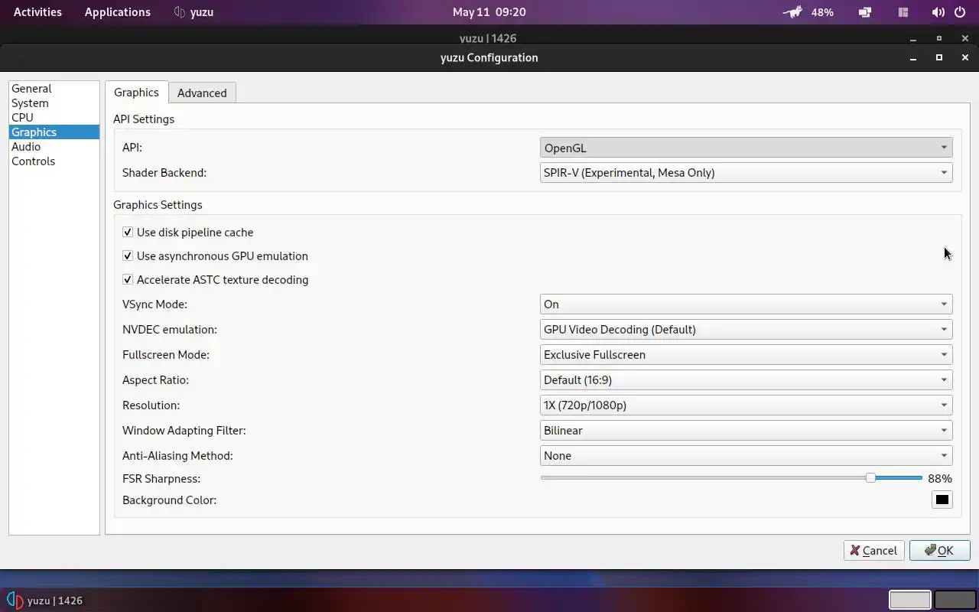This screenshot has height=612, width=979.
Task: Close the yuzu Configuration dialog
Action: [x=965, y=58]
